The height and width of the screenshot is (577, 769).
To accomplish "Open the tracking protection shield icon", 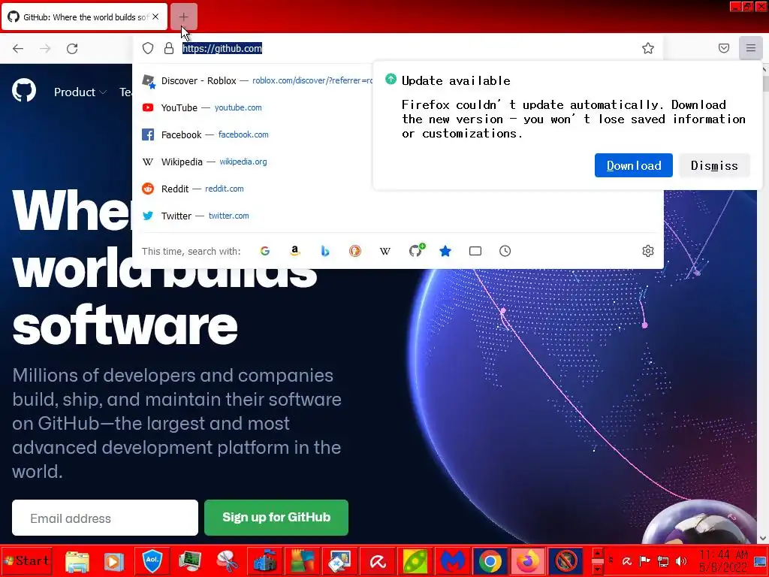I will coord(148,48).
